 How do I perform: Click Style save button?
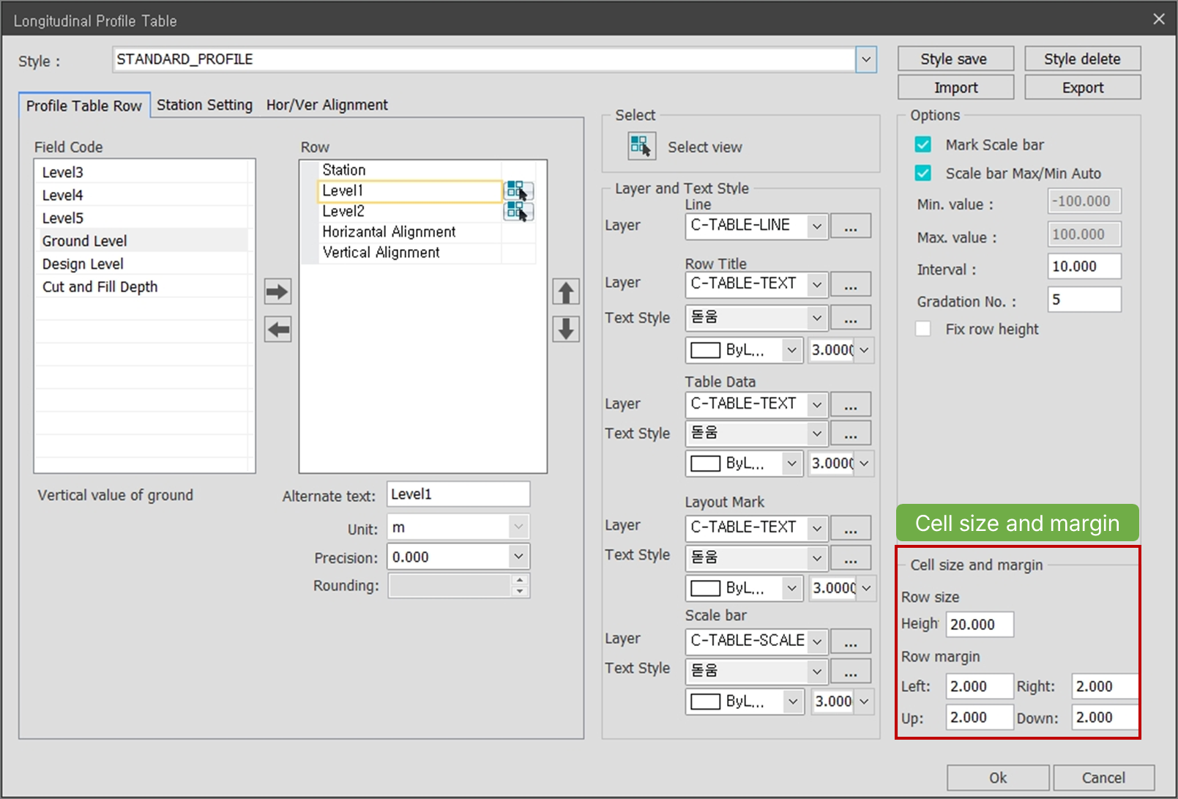pos(955,59)
